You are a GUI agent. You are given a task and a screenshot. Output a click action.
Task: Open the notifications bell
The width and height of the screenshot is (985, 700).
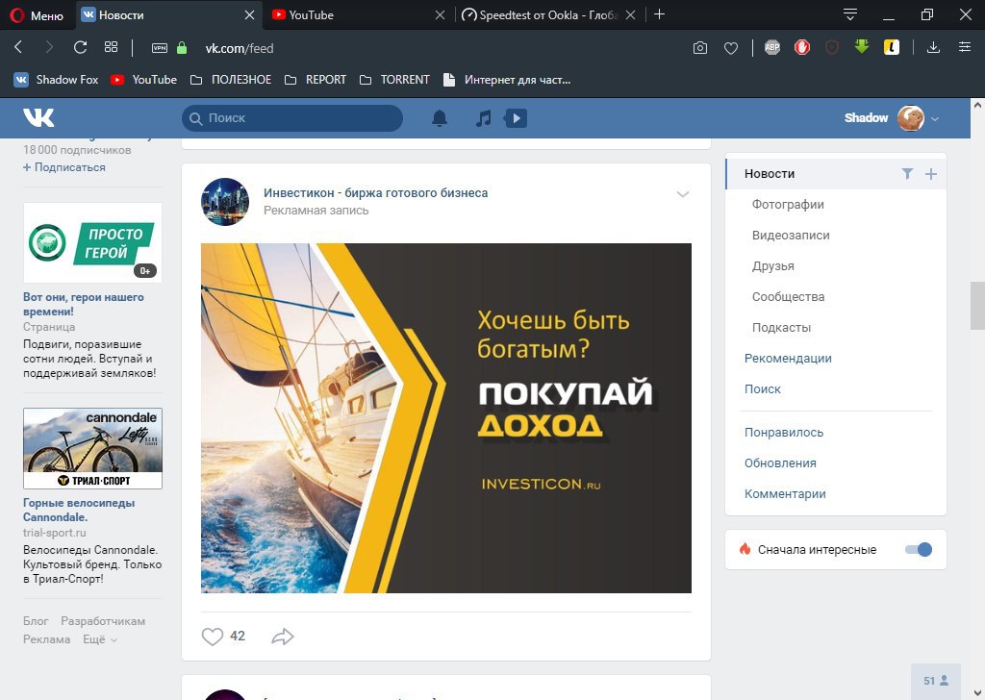point(440,118)
